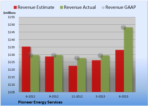Click the $245 y-axis label

pos(11,32)
